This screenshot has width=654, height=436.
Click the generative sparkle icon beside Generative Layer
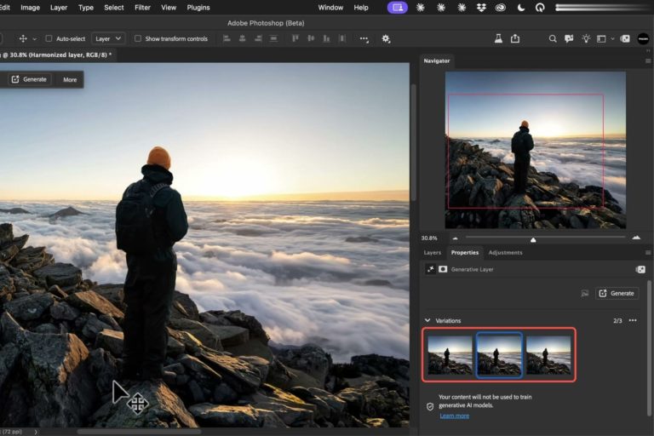coord(430,269)
